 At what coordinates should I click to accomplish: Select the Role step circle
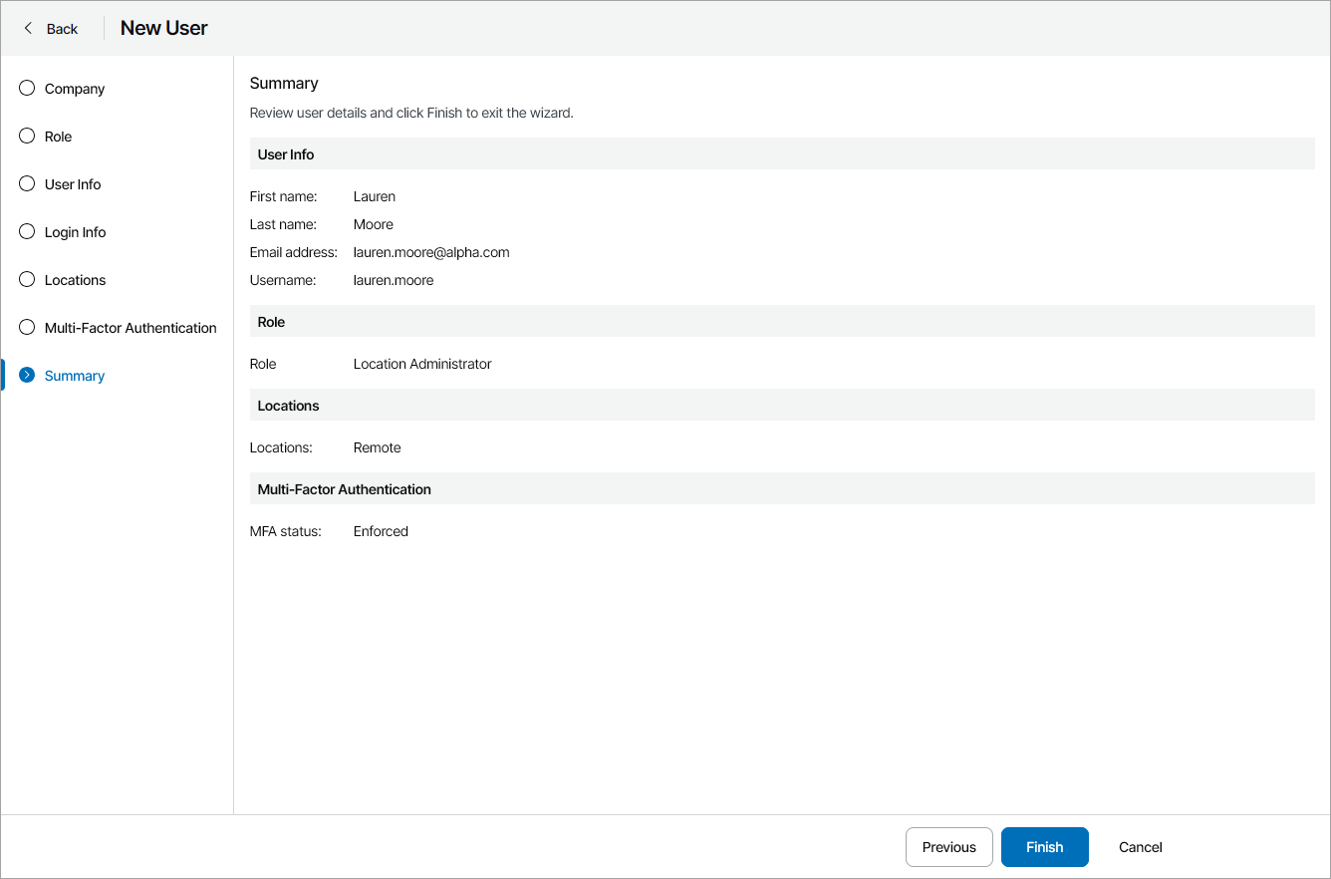click(x=26, y=136)
